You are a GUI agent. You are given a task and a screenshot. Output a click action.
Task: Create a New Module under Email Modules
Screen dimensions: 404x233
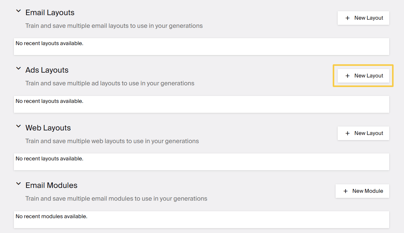(x=362, y=191)
